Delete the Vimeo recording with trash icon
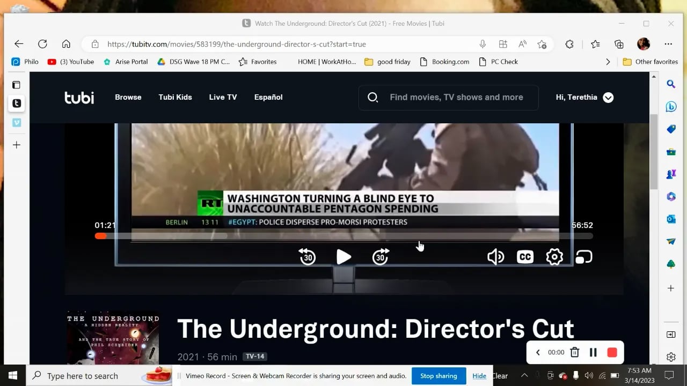The image size is (687, 386). click(574, 352)
